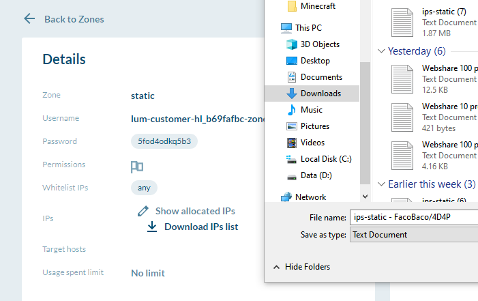Image resolution: width=478 pixels, height=301 pixels.
Task: Click the Downloads blue arrow icon
Action: point(292,94)
